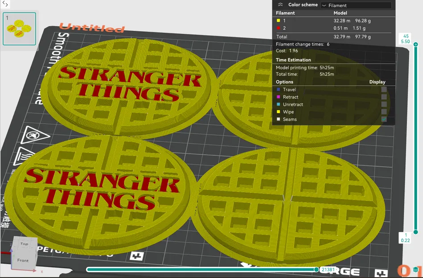Click the handle of the horizontal move slider

click(316, 269)
